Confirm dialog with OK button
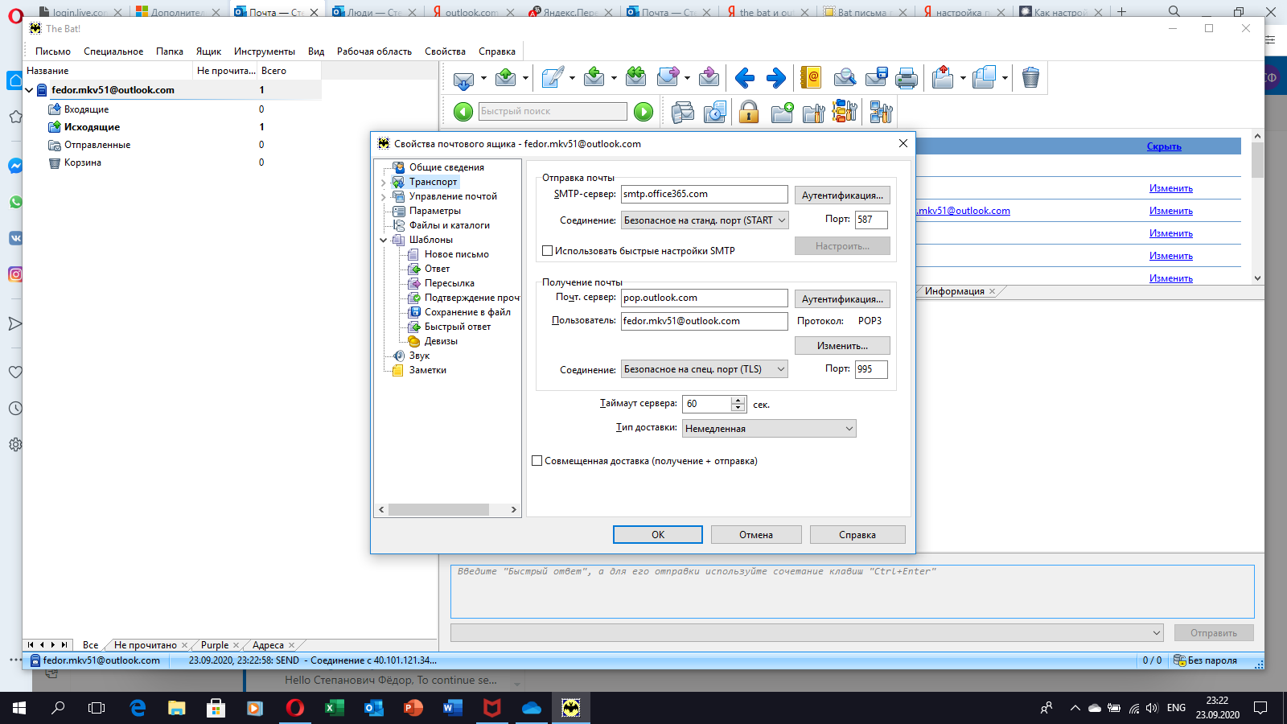Viewport: 1287px width, 724px height. click(658, 535)
